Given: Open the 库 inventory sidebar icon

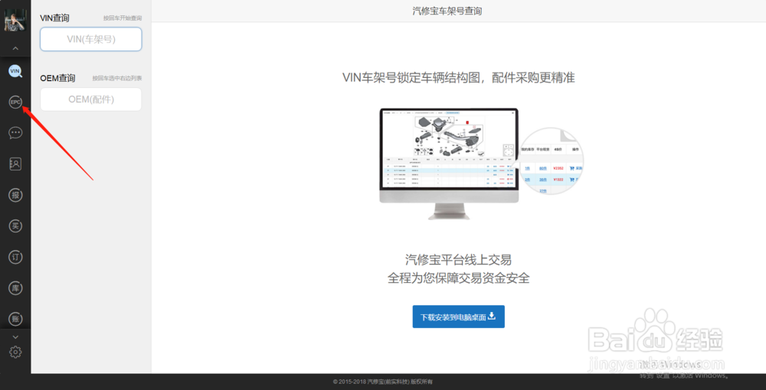Looking at the screenshot, I should tap(15, 288).
